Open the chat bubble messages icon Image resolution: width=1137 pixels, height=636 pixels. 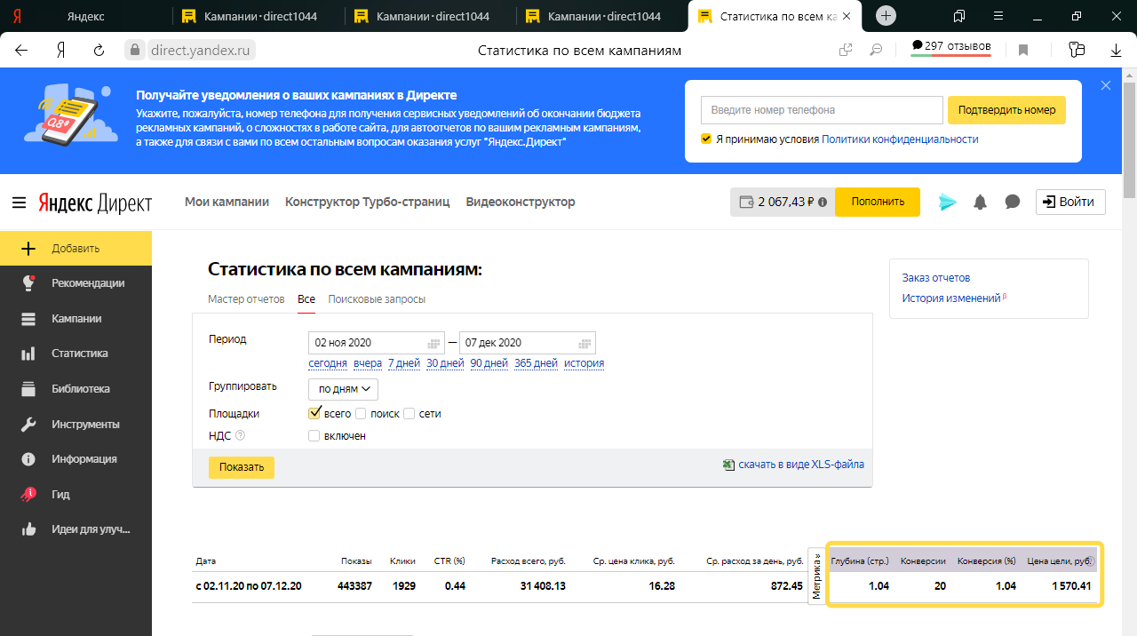1012,202
